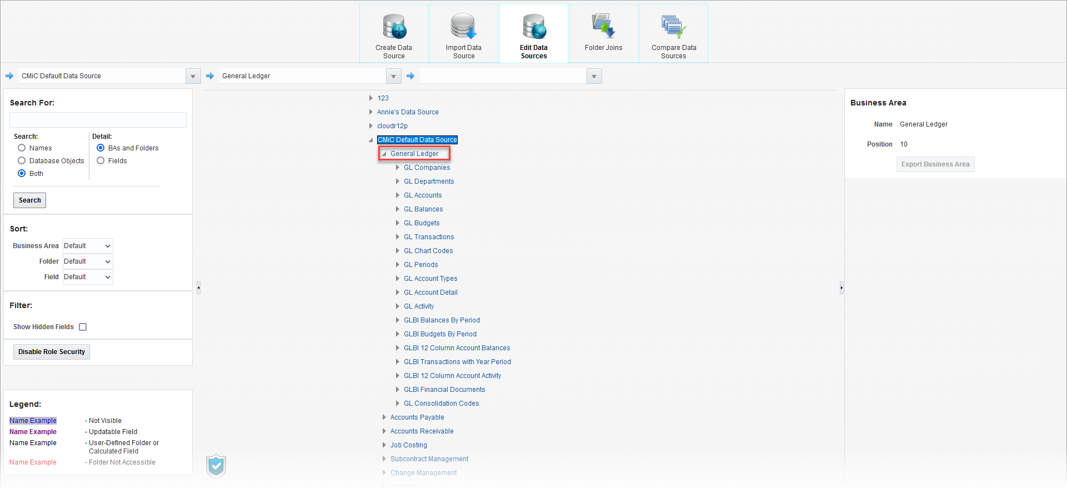Click the Search button

tap(30, 200)
